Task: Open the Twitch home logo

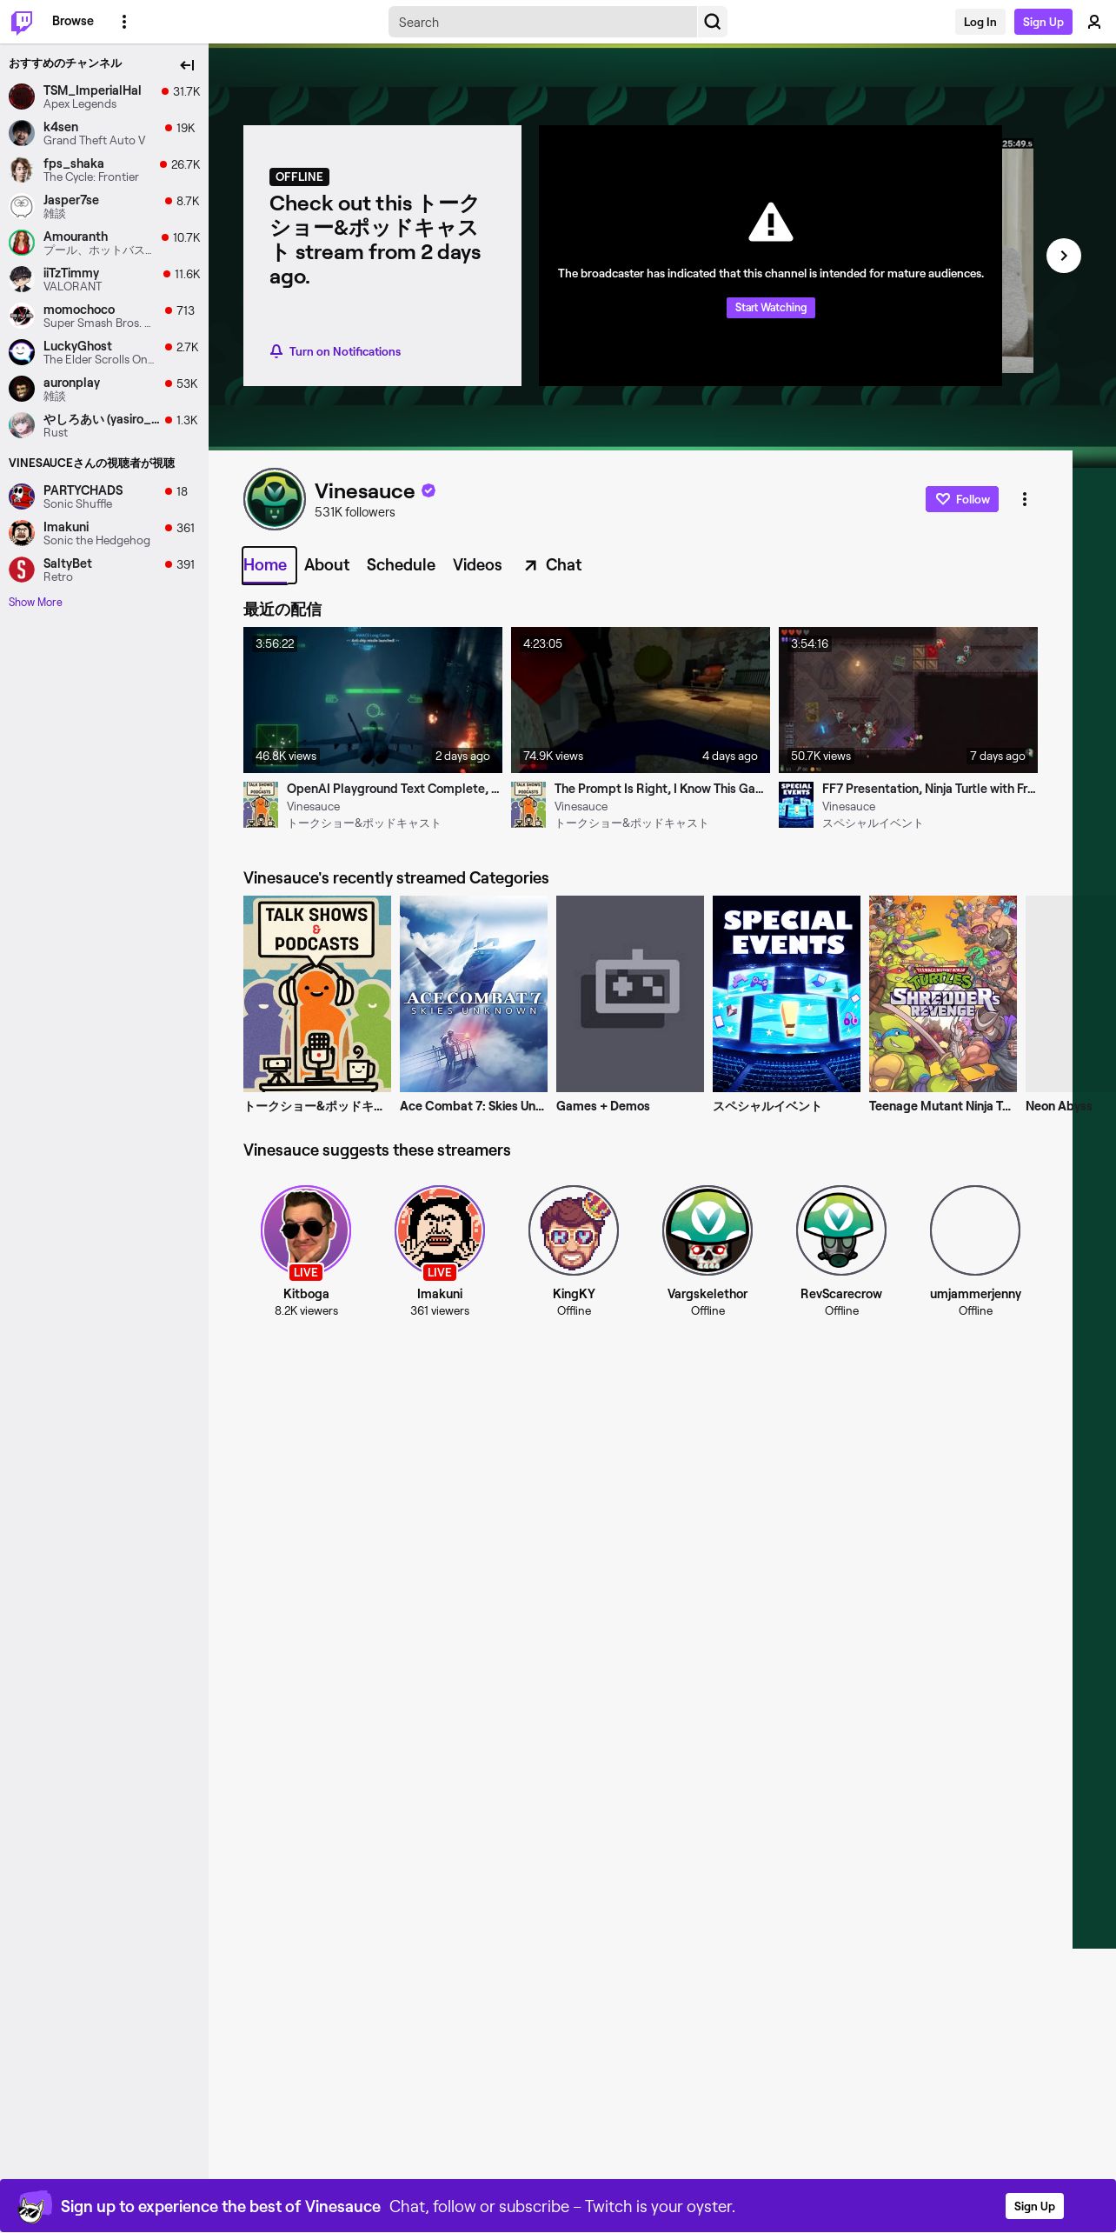Action: click(x=22, y=22)
